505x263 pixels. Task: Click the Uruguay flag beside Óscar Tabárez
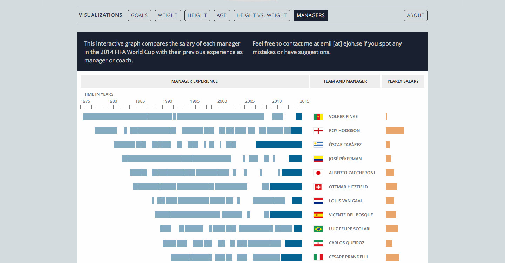click(x=318, y=145)
